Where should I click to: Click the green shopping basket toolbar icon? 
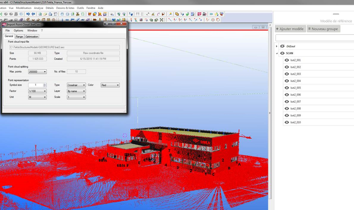coord(187,14)
